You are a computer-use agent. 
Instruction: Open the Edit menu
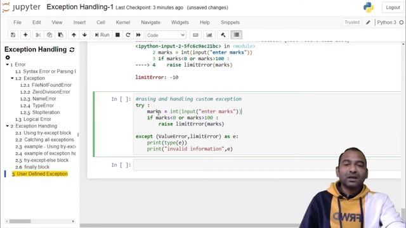point(37,23)
